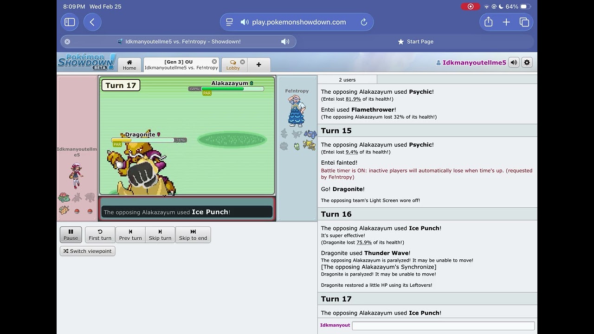The height and width of the screenshot is (334, 594).
Task: Close the [Gen 3] OU battle tab
Action: 214,61
